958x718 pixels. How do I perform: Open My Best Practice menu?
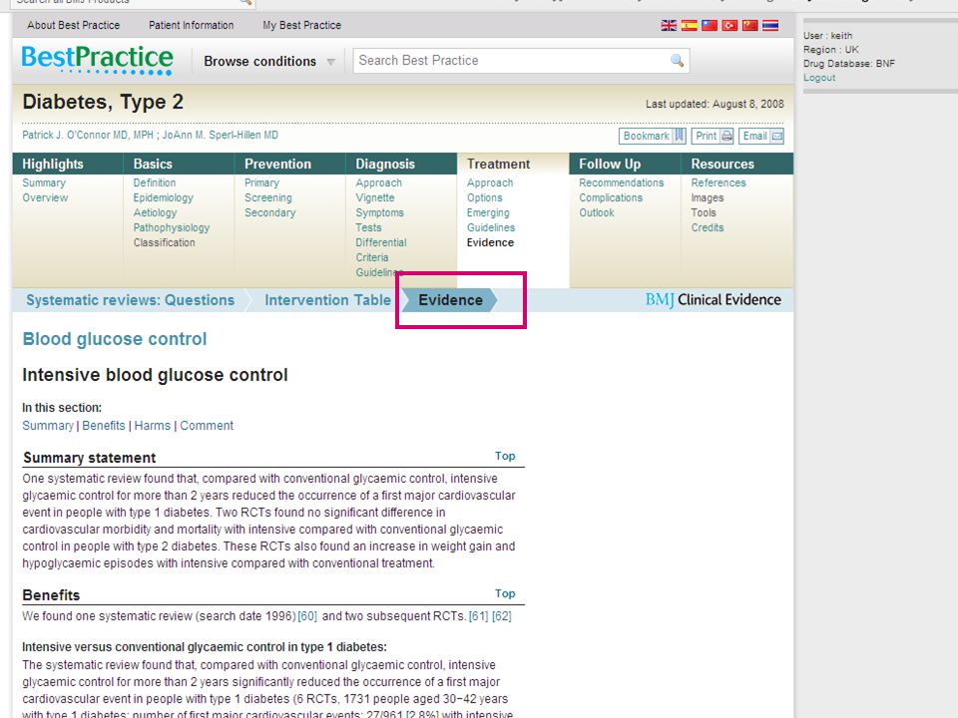click(x=301, y=25)
